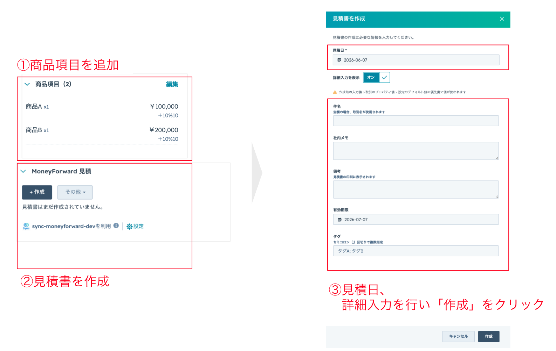Collapse the MoneyForward 見積 section chevron
The height and width of the screenshot is (351, 556).
pyautogui.click(x=23, y=171)
